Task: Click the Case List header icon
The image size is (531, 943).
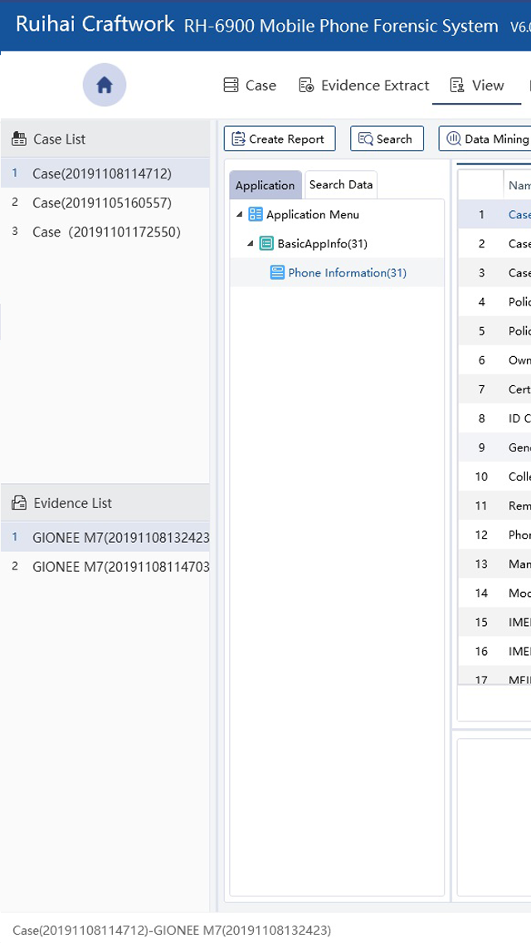Action: pos(18,139)
